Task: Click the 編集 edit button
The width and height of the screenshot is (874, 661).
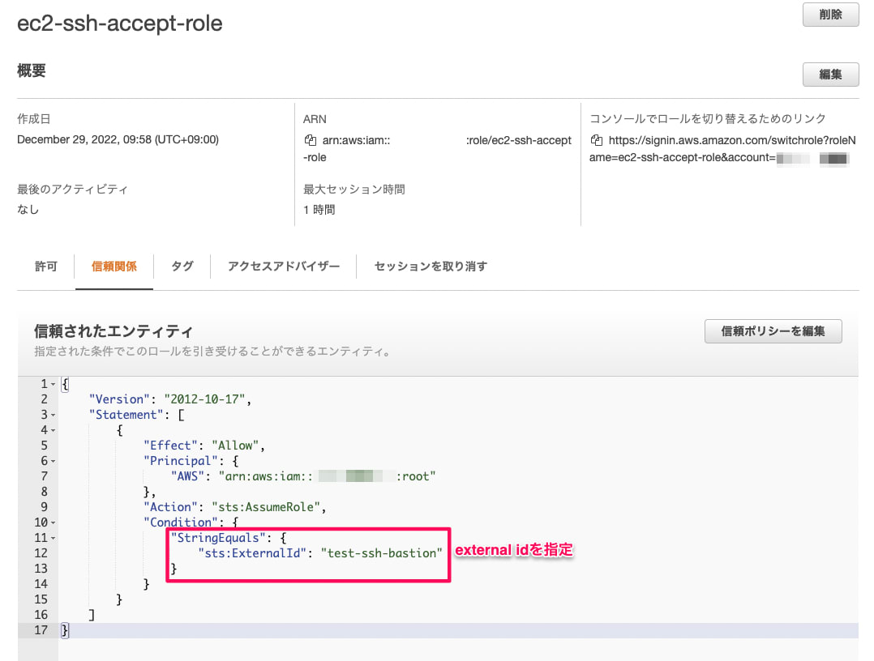Action: pos(830,74)
